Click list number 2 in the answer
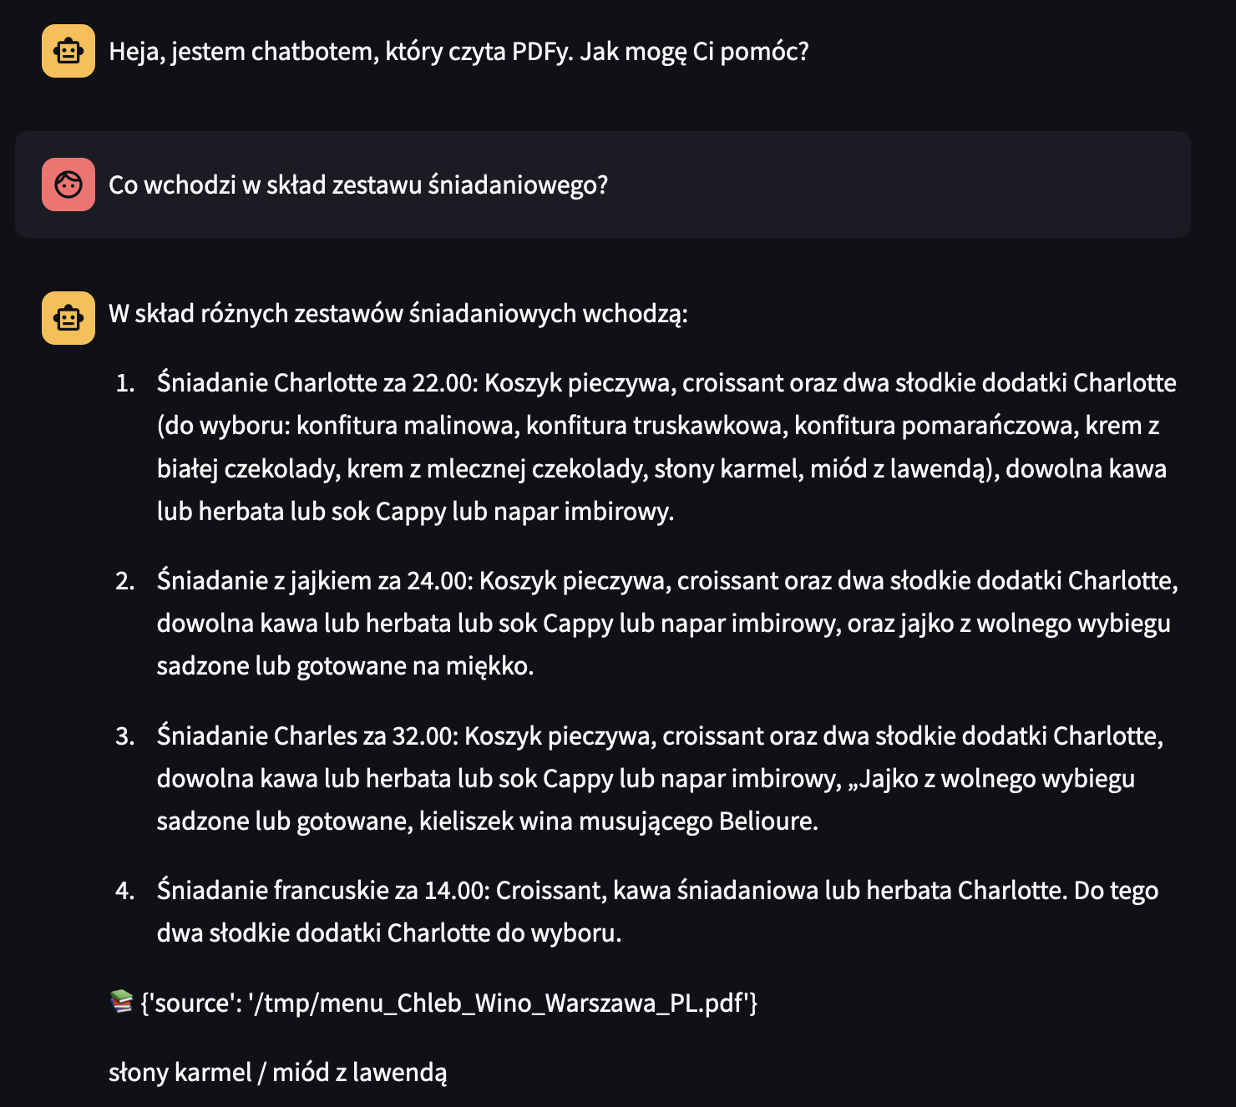Image resolution: width=1236 pixels, height=1107 pixels. 124,580
